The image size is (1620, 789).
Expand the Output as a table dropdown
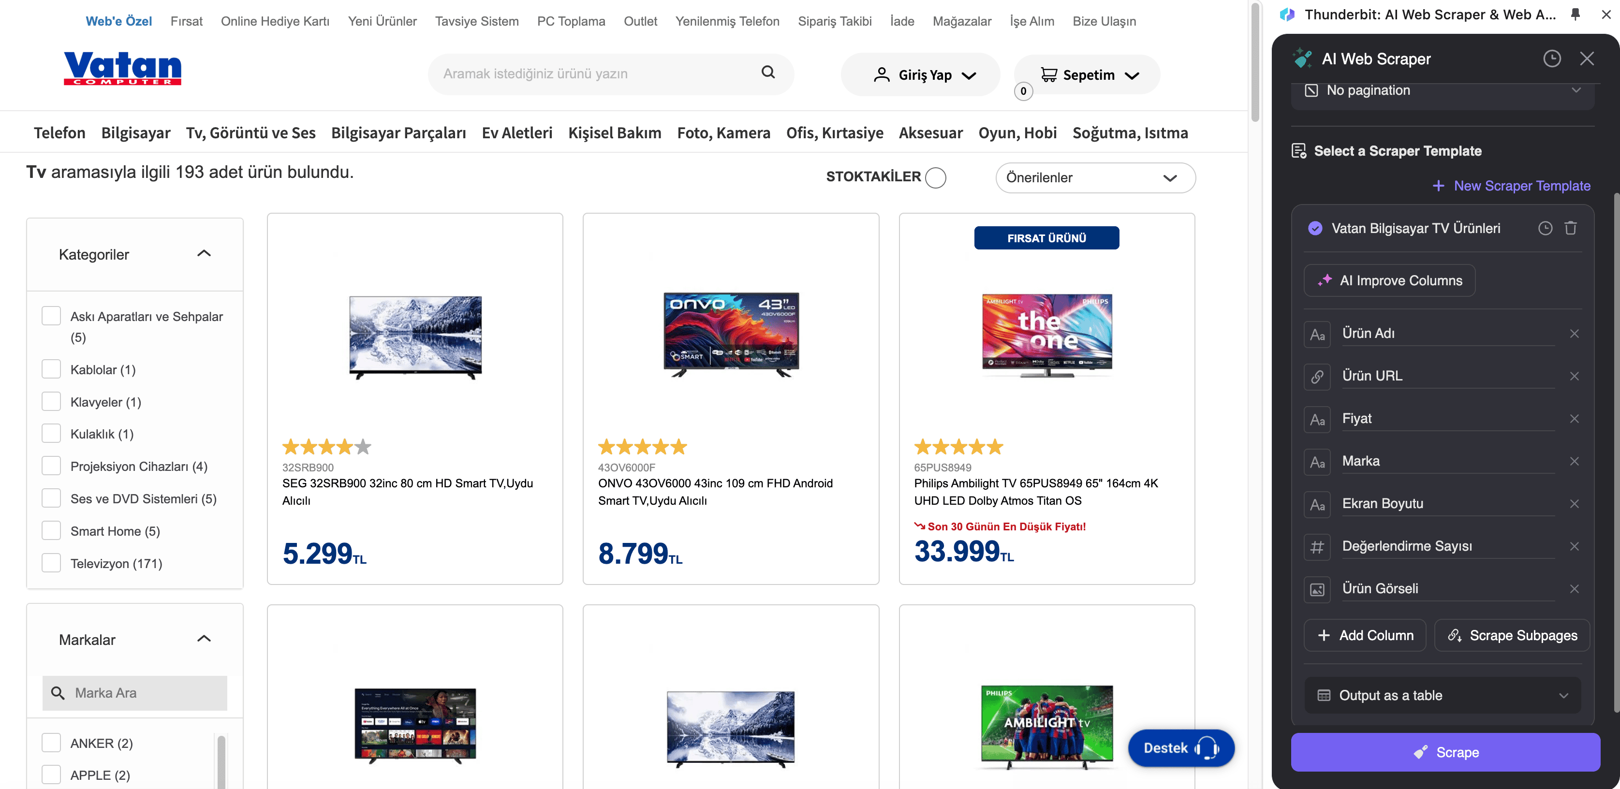[x=1443, y=695]
